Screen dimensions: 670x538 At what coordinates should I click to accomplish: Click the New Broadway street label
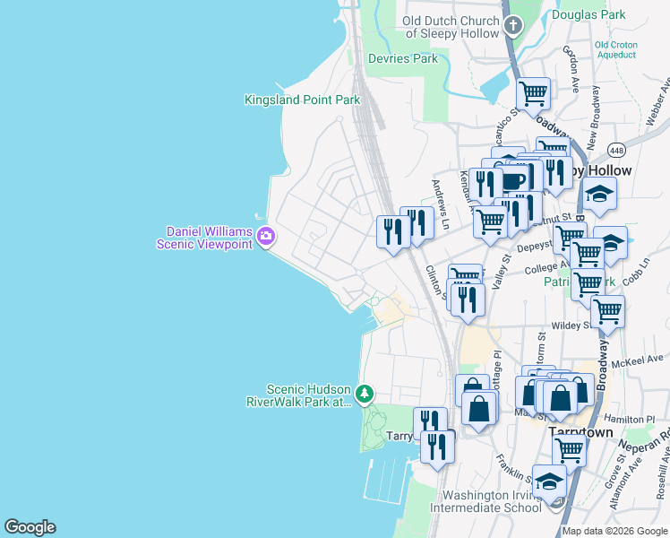coord(594,117)
